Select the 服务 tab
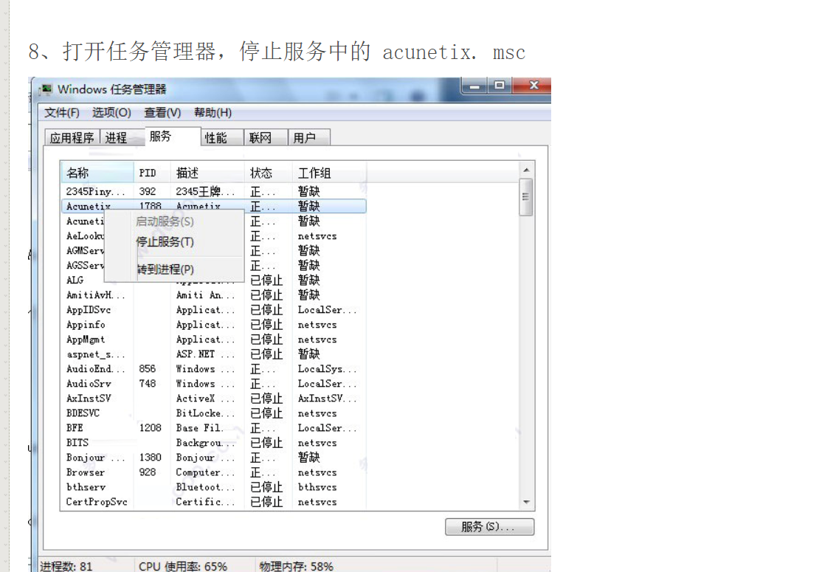822x572 pixels. click(173, 137)
